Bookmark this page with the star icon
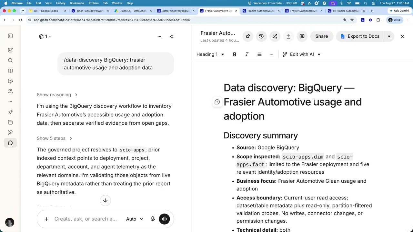The width and height of the screenshot is (413, 232). (352, 20)
